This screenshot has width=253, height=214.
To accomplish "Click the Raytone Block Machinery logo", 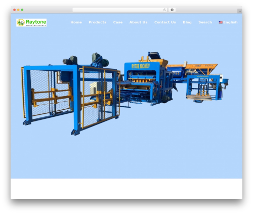I will [x=31, y=23].
